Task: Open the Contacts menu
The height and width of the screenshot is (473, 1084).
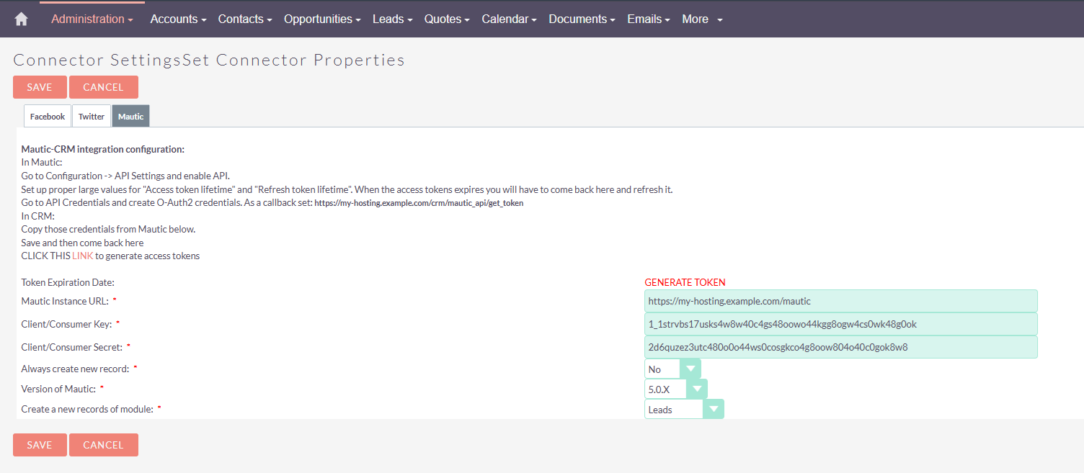Action: pos(245,19)
